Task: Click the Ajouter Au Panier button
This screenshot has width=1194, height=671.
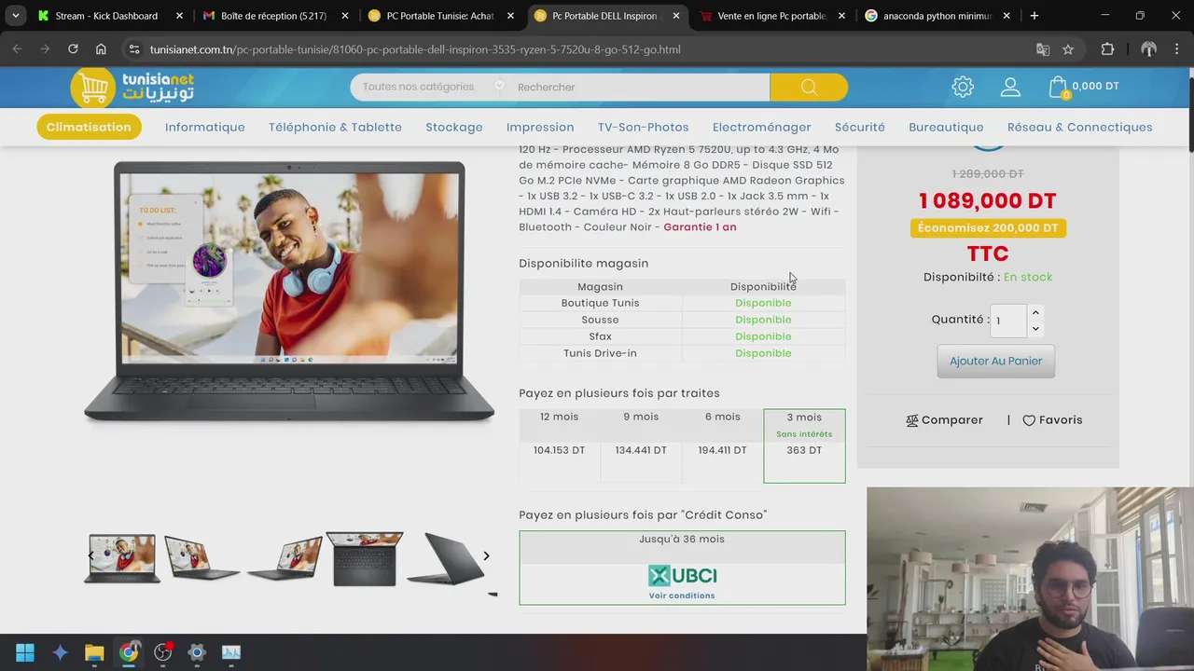Action: [x=996, y=362]
